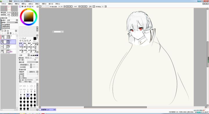Collapse the advanced settings section
This screenshot has height=114, width=209.
point(20,70)
